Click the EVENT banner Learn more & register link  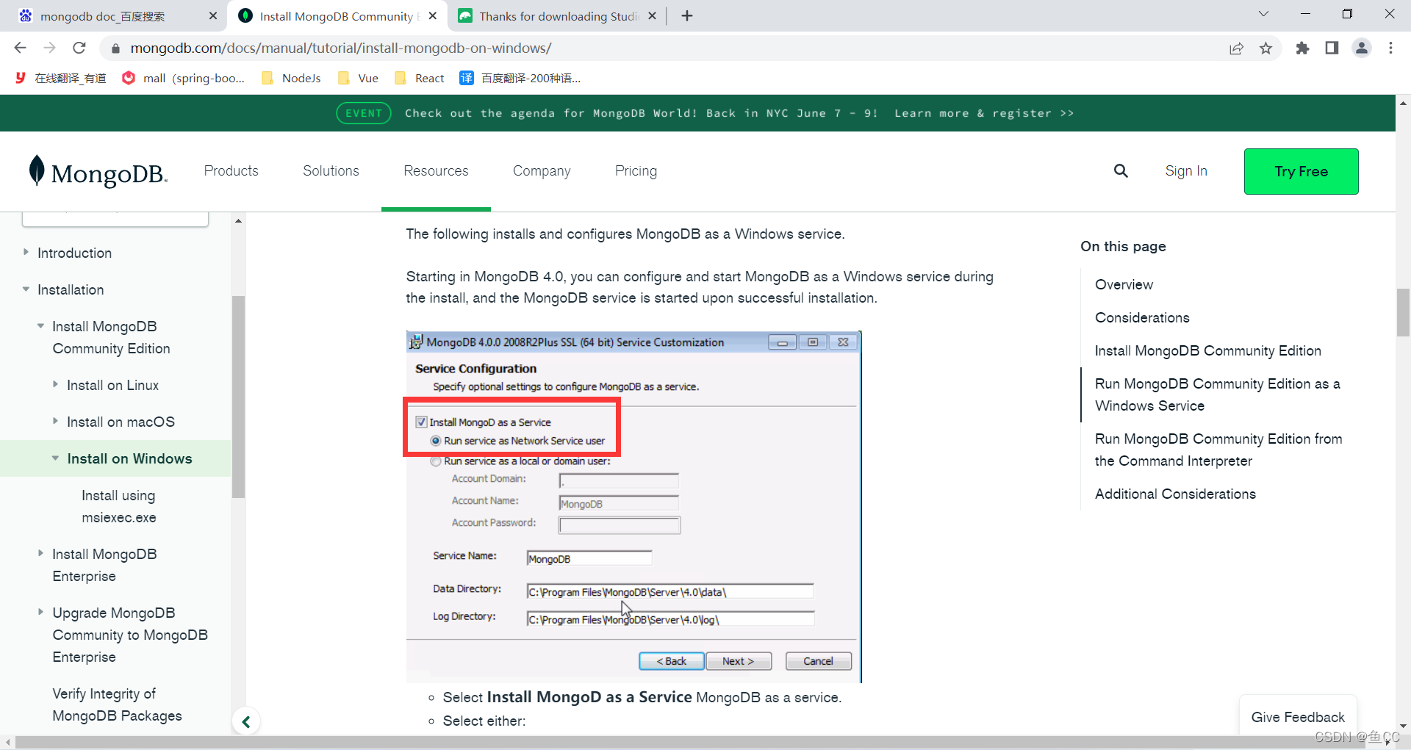pos(984,113)
